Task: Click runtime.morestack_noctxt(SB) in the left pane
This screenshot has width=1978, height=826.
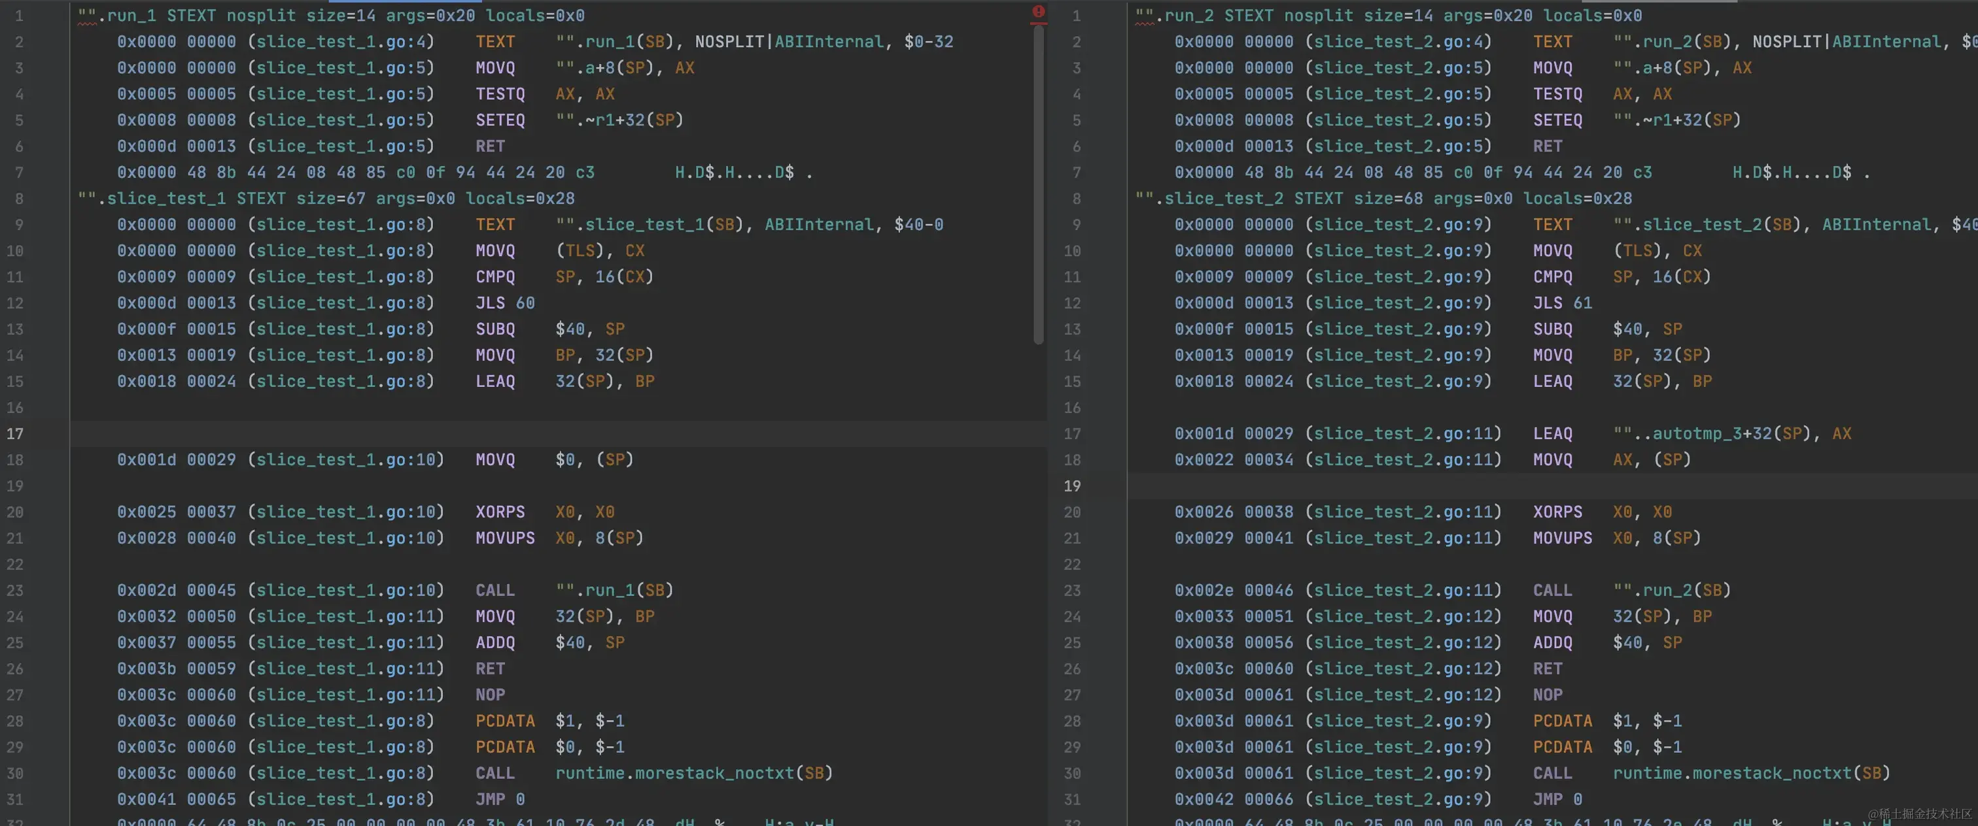Action: click(693, 773)
